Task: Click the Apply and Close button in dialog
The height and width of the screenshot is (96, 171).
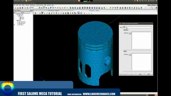Action: click(x=123, y=74)
